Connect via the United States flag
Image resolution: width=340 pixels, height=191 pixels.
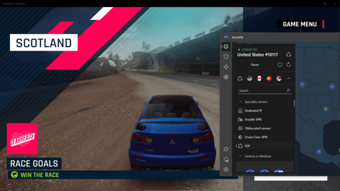(250, 78)
